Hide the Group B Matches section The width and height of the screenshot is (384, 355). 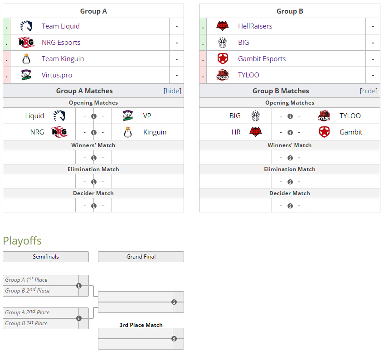[x=369, y=91]
